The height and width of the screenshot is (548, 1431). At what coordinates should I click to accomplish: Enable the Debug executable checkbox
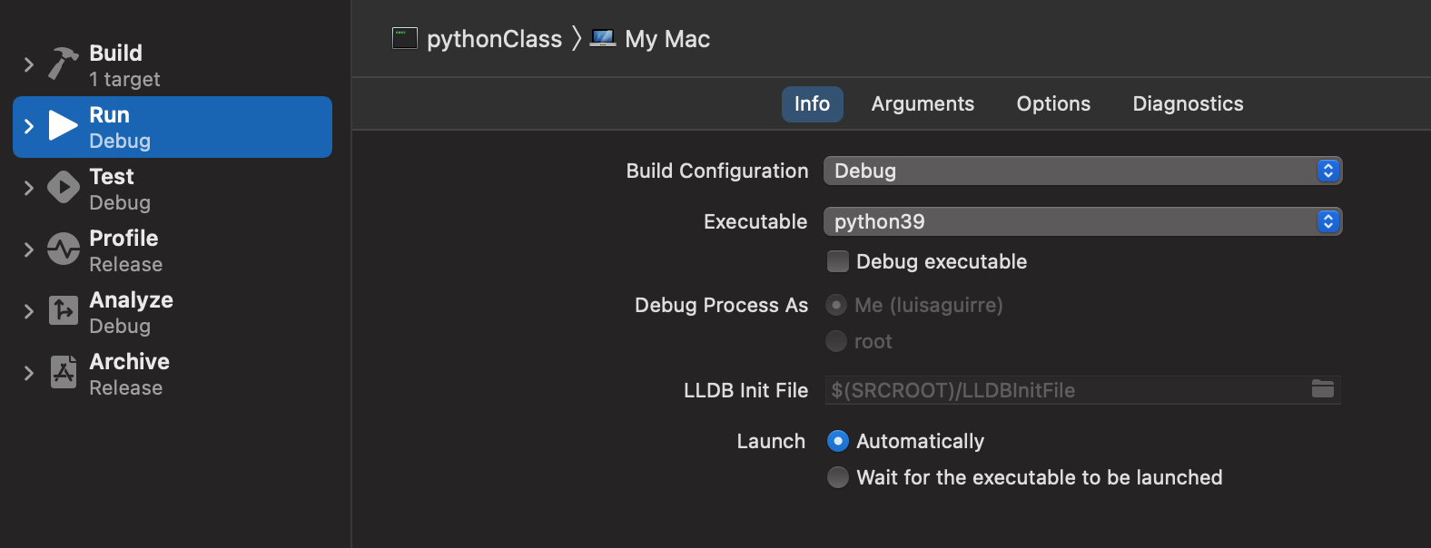click(838, 261)
